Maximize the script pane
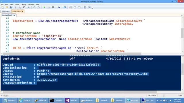The width and height of the screenshot is (184, 103). [x=79, y=7]
